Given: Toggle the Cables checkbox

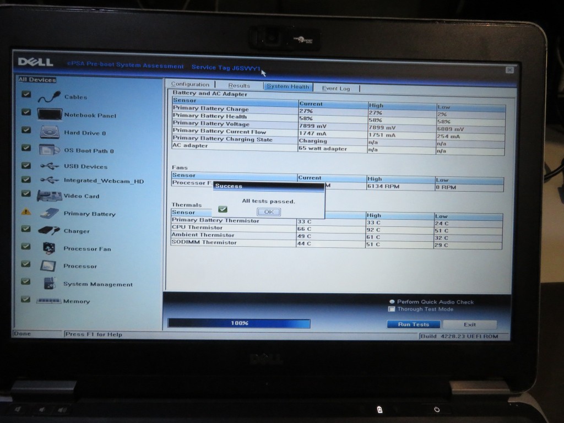Looking at the screenshot, I should pyautogui.click(x=26, y=94).
